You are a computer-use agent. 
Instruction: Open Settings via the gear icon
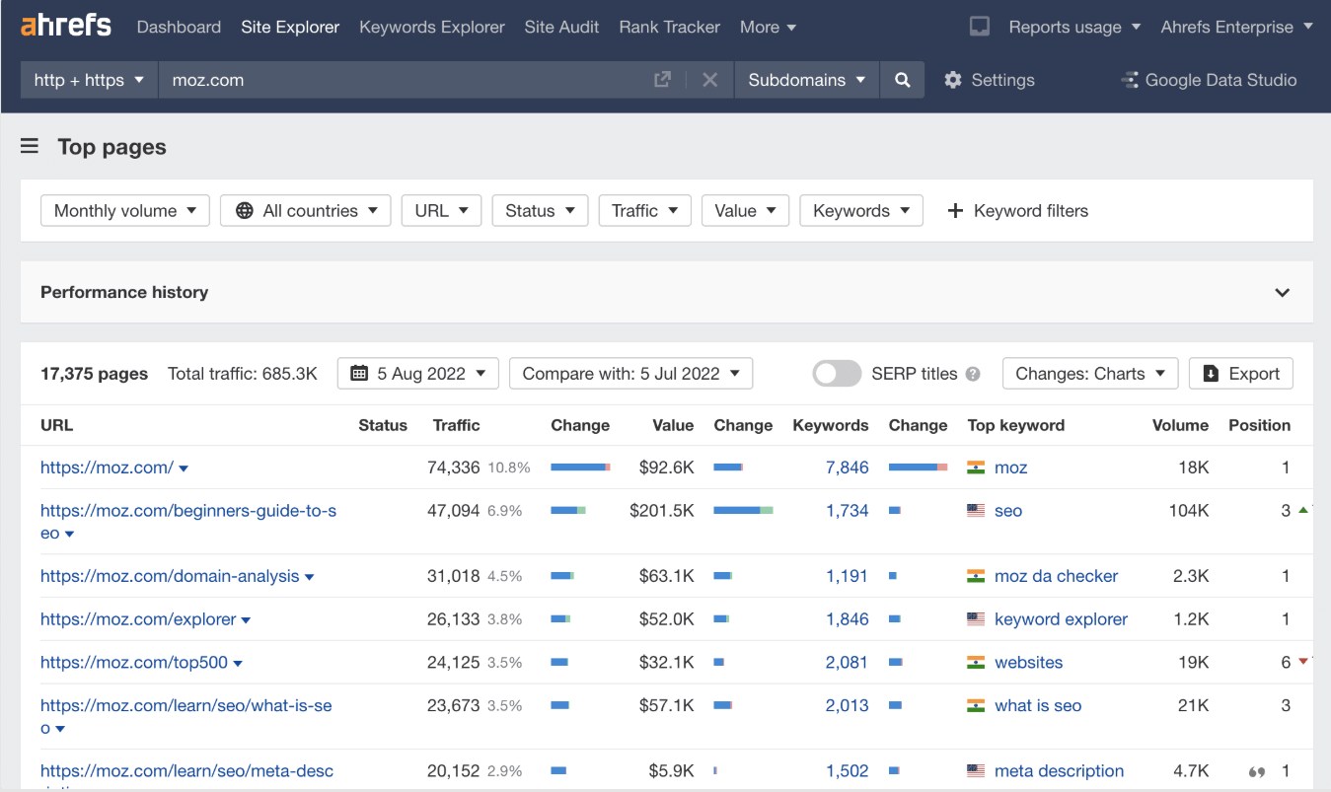click(x=953, y=80)
